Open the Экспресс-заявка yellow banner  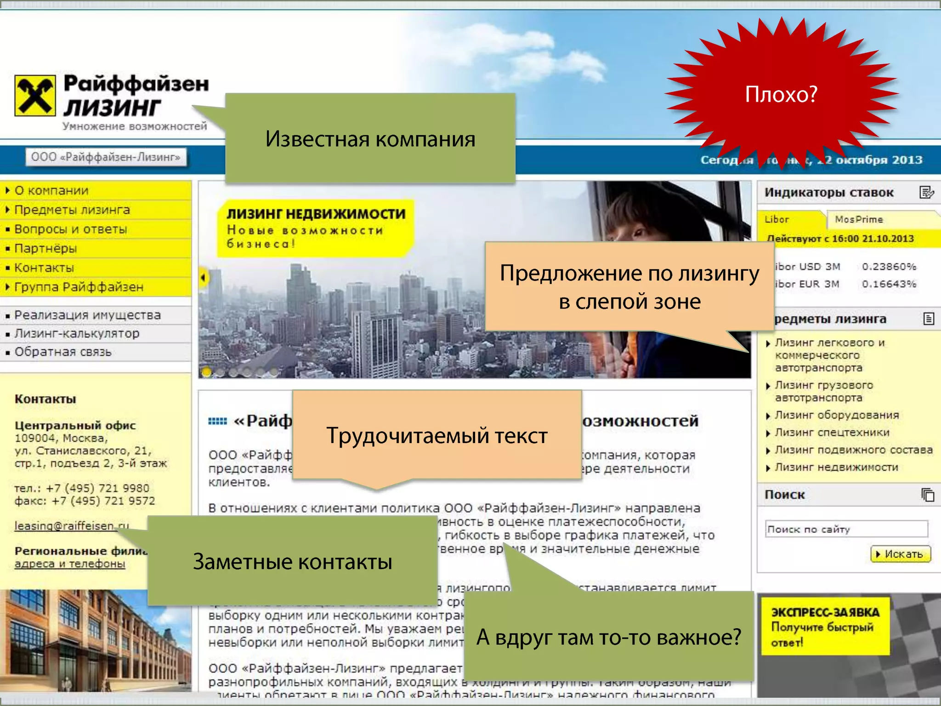pyautogui.click(x=825, y=626)
